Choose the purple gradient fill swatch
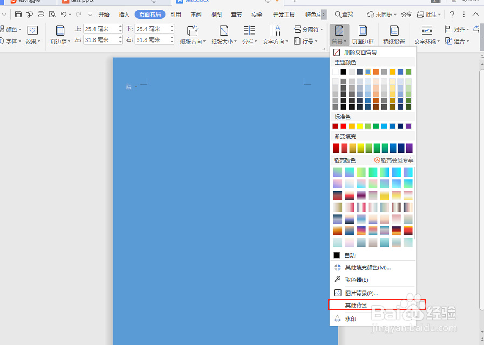Screen dimensions: 484x345 point(410,148)
